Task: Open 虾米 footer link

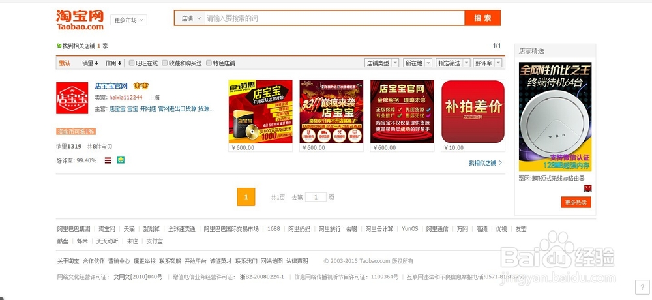Action: pos(82,241)
